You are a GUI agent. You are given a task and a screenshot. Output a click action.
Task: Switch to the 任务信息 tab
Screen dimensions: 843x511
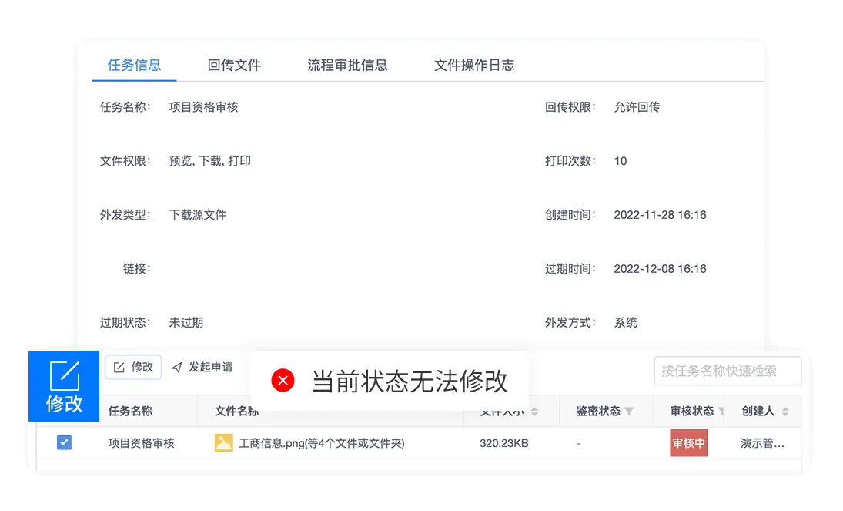coord(134,65)
